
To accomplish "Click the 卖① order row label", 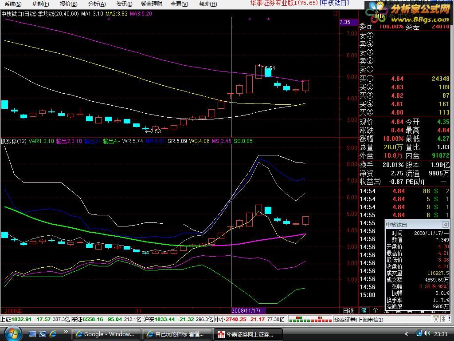I will coord(367,69).
